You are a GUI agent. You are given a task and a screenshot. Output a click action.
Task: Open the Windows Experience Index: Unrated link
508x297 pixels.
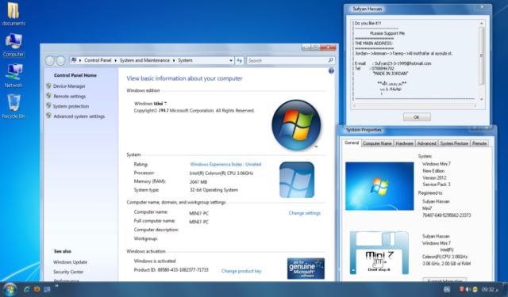[x=225, y=165]
